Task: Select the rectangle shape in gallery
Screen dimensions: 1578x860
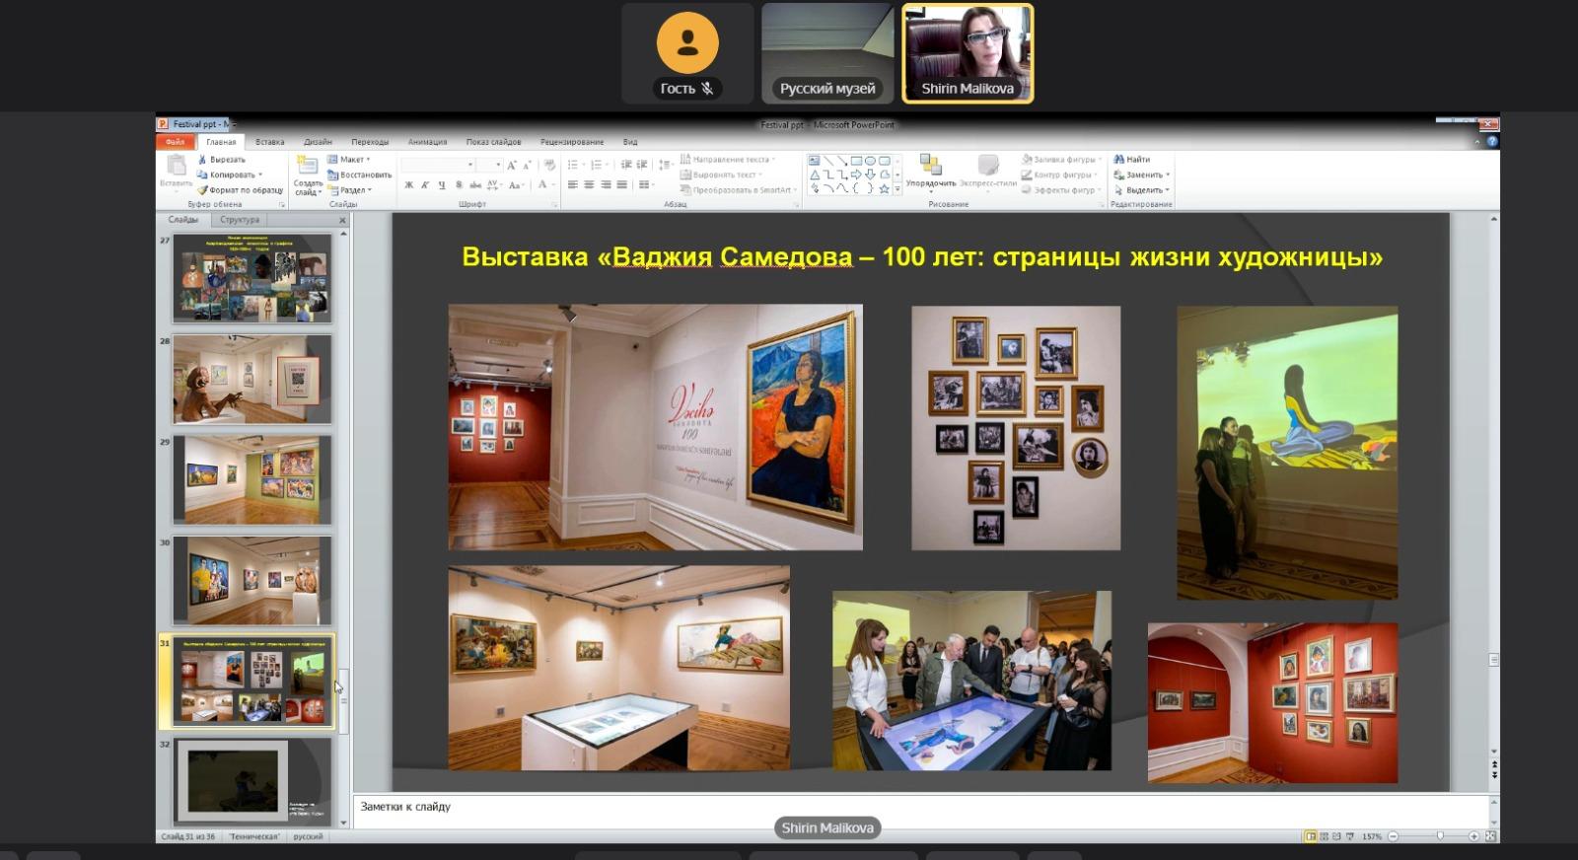Action: [856, 160]
